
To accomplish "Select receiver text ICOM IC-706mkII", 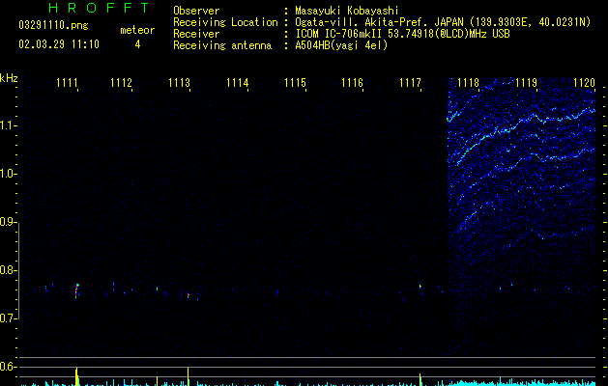I will [340, 34].
